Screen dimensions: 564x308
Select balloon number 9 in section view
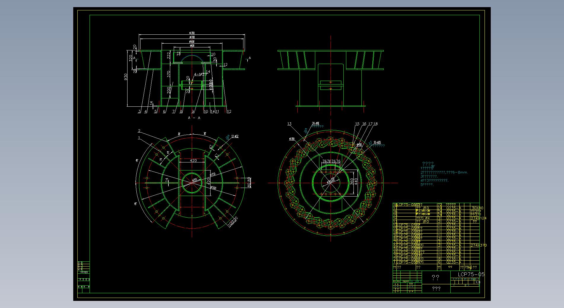[193, 112]
